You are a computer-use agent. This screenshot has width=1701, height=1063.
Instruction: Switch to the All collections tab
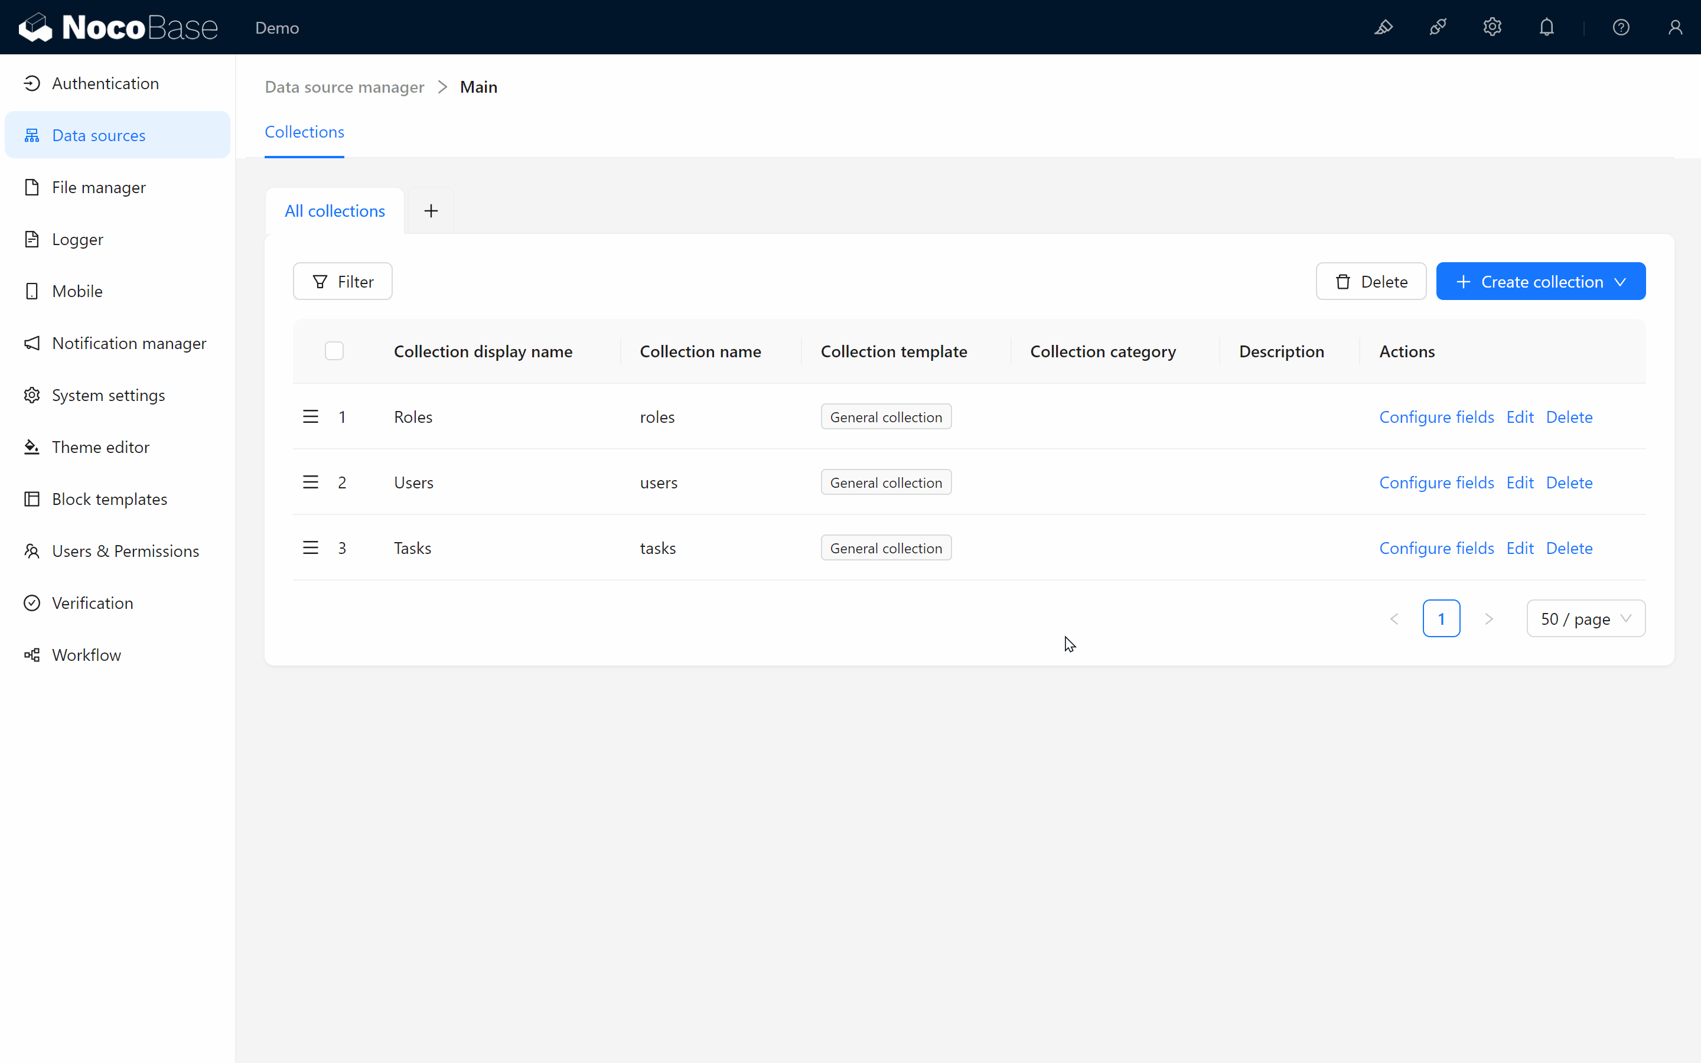(x=334, y=211)
